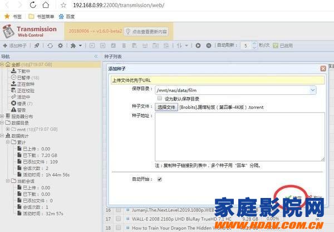The width and height of the screenshot is (334, 232).
Task: Click 点击查看更新内容 update notes button
Action: [146, 32]
